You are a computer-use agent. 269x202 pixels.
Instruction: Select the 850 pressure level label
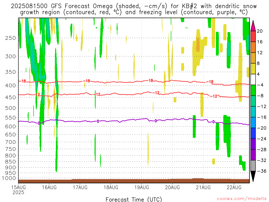11,162
